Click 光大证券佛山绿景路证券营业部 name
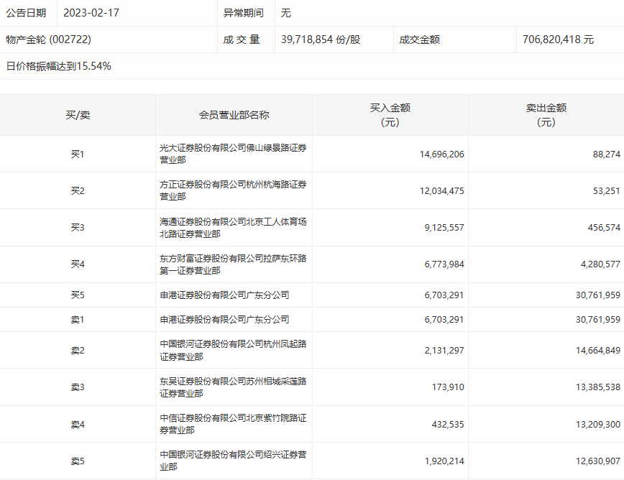Viewport: 624px width, 480px height. 233,154
